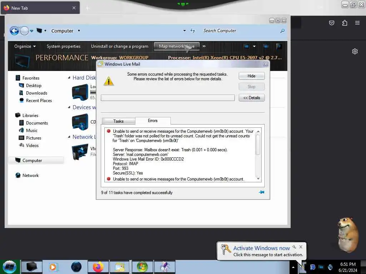Viewport: 366px width, 274px height.
Task: Switch to the Errors tab
Action: (153, 121)
